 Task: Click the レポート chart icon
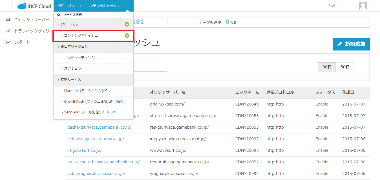8,42
